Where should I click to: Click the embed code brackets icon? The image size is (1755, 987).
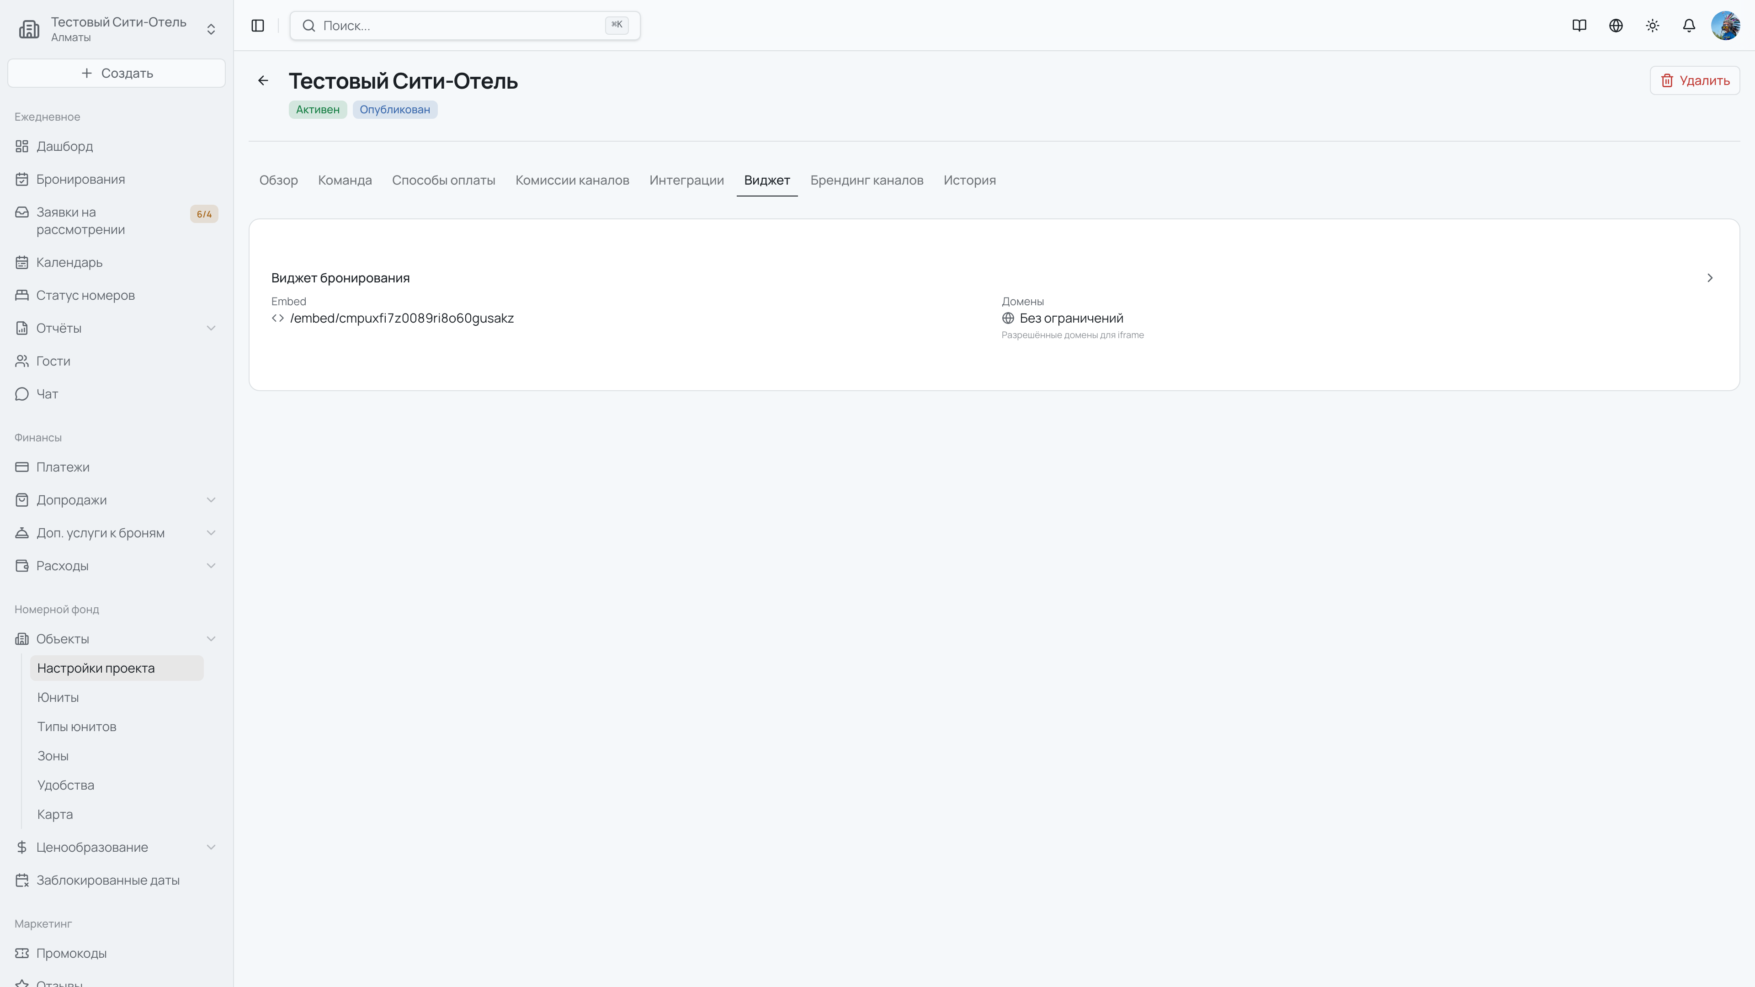[277, 318]
